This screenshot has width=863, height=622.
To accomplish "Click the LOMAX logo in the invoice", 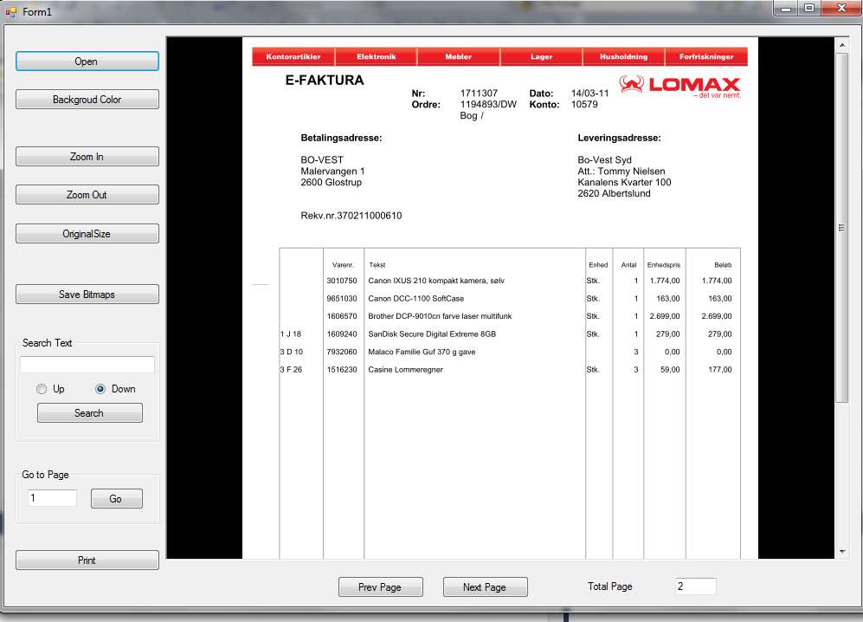I will click(680, 86).
